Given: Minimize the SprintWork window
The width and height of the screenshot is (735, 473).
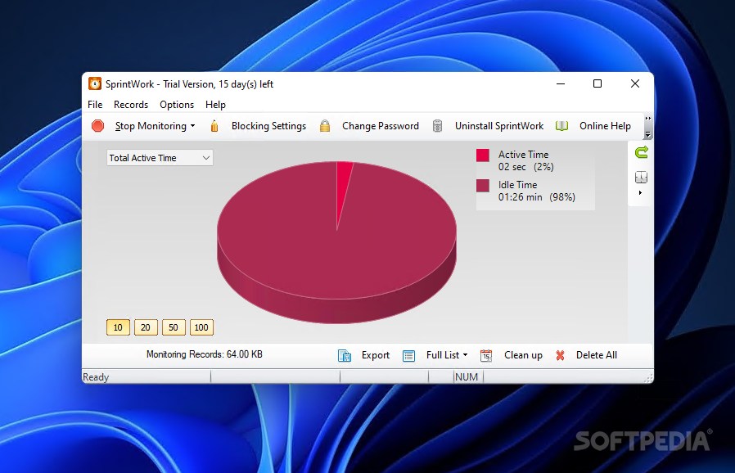Looking at the screenshot, I should (561, 83).
